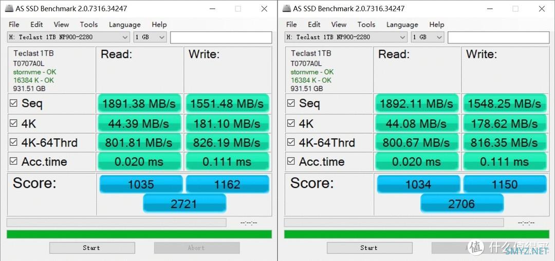Open View menu in right window
Image resolution: width=555 pixels, height=261 pixels.
(339, 24)
